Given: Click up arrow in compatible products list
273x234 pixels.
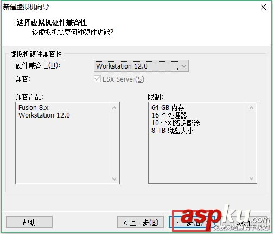Looking at the screenshot, I should click(114, 108).
